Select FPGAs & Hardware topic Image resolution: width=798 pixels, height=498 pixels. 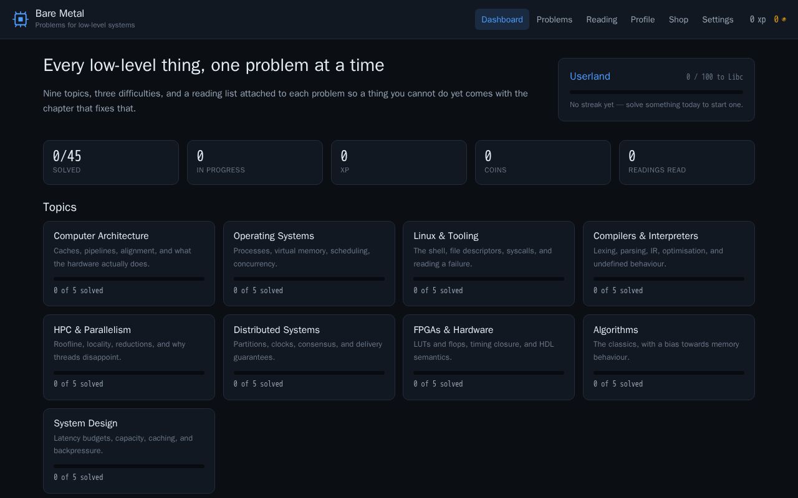[489, 357]
